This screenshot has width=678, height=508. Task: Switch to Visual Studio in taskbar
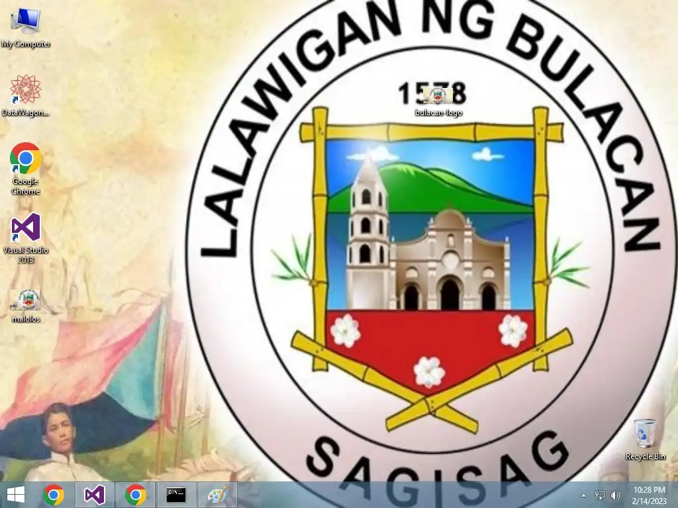[94, 495]
